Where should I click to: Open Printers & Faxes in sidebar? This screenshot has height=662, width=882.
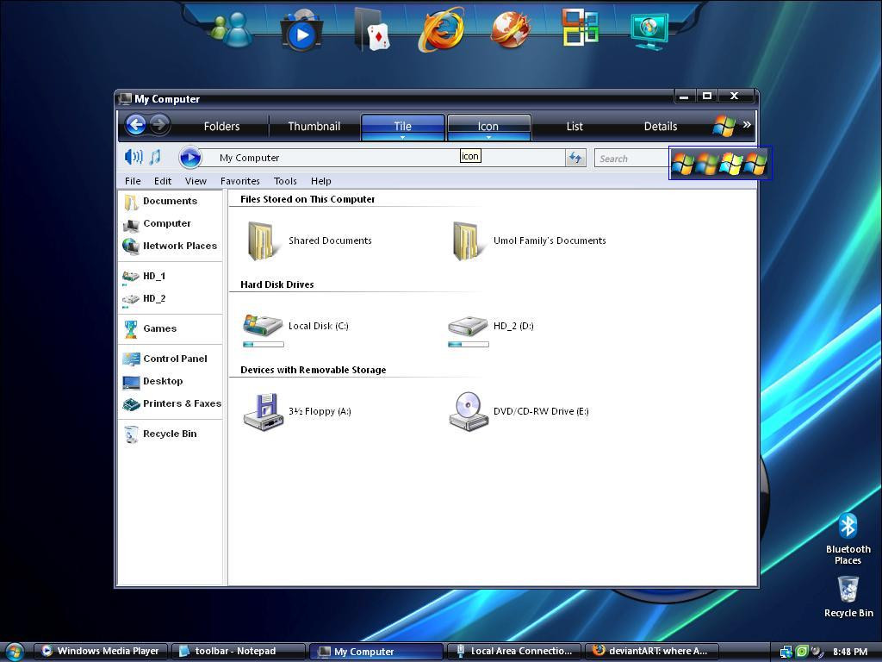[x=172, y=404]
